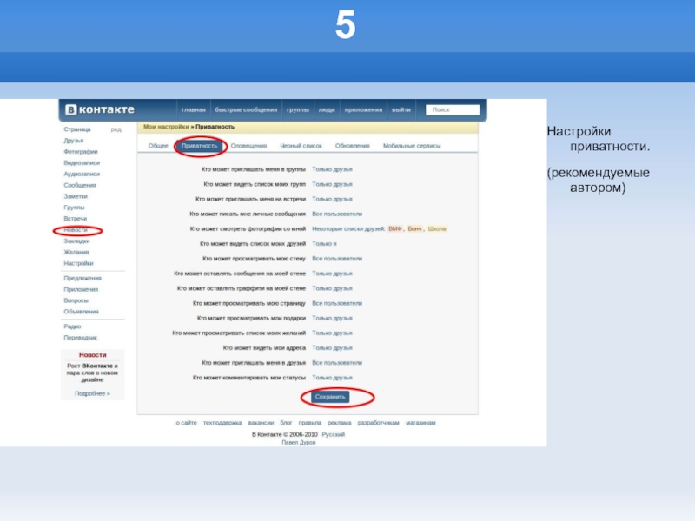Open Новости in the left sidebar

[x=76, y=230]
